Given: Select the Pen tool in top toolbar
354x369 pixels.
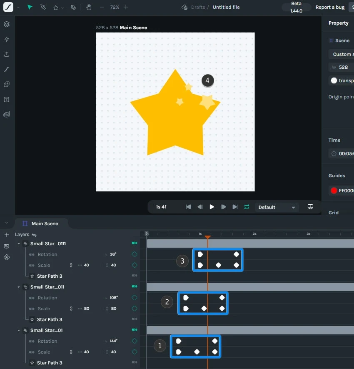Looking at the screenshot, I should click(x=73, y=8).
